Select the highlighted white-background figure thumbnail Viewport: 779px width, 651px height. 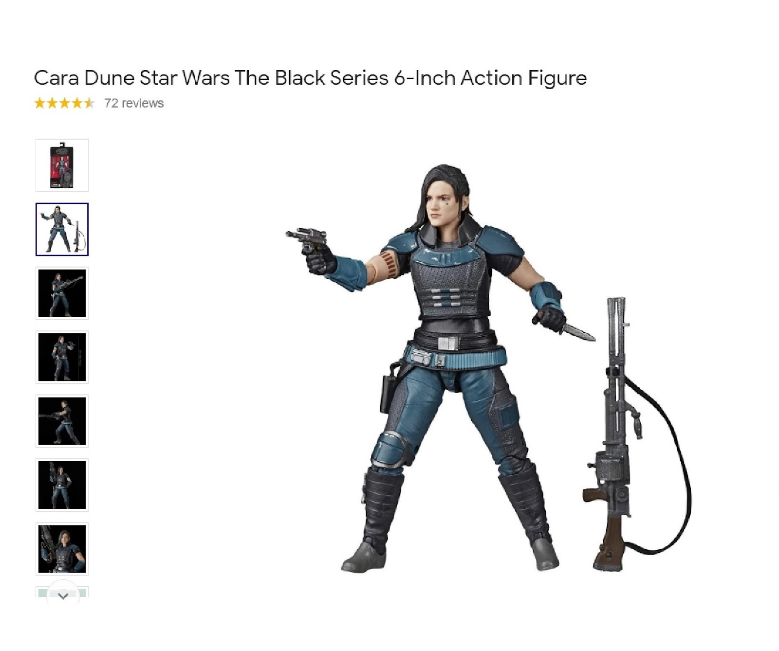(62, 229)
